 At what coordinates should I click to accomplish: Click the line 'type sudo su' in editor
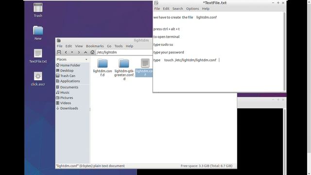tap(163, 44)
